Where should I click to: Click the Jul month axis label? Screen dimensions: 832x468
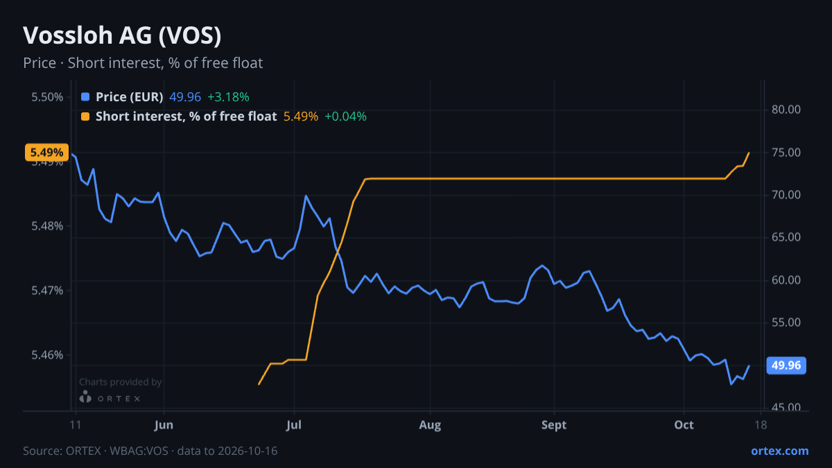click(294, 425)
